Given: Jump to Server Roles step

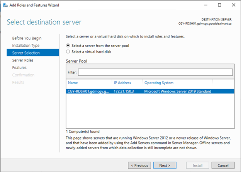Looking at the screenshot, I should click(22, 60).
